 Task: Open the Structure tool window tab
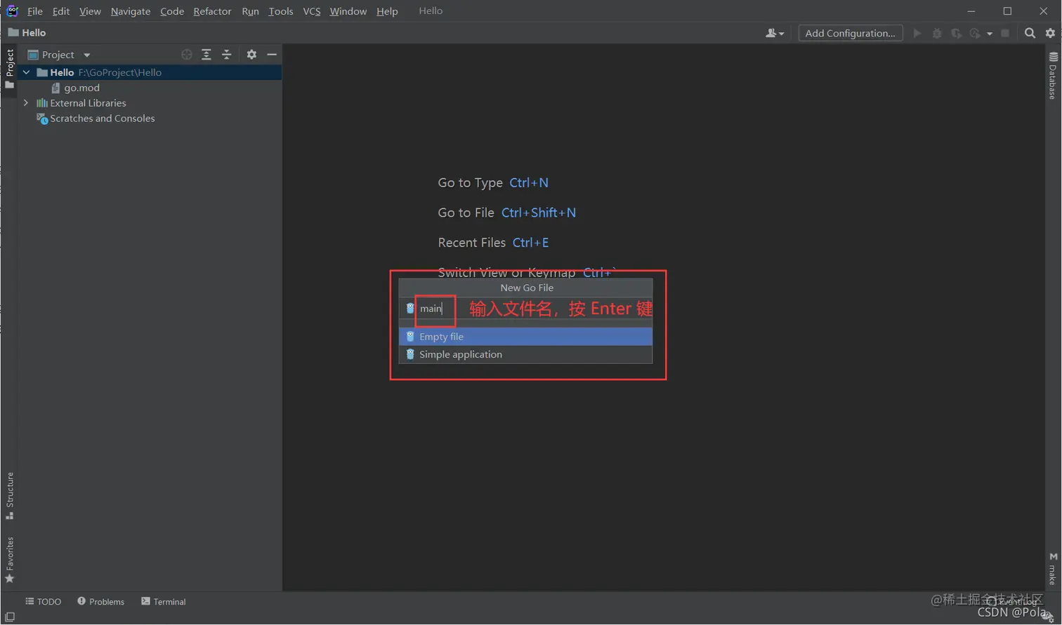point(10,496)
